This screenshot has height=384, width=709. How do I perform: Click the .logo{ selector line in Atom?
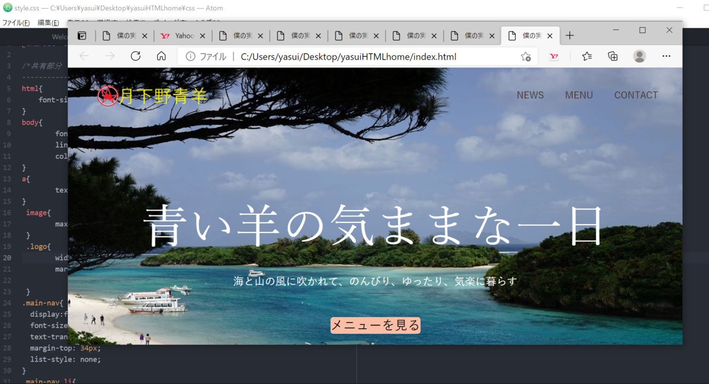(x=39, y=247)
